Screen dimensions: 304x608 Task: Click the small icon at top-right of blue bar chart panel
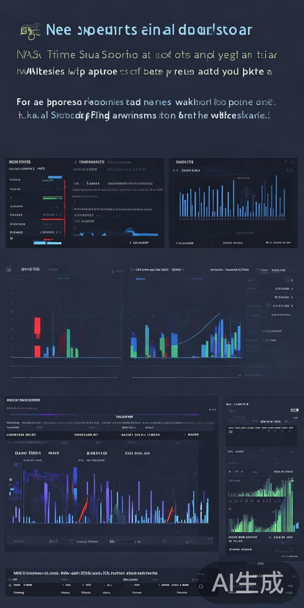(x=291, y=162)
